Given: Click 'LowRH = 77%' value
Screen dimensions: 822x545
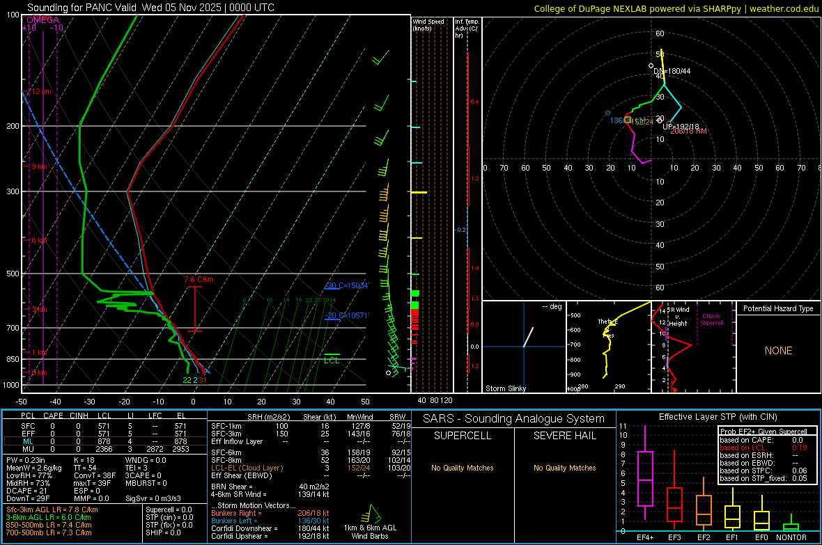Looking at the screenshot, I should click(x=29, y=476).
